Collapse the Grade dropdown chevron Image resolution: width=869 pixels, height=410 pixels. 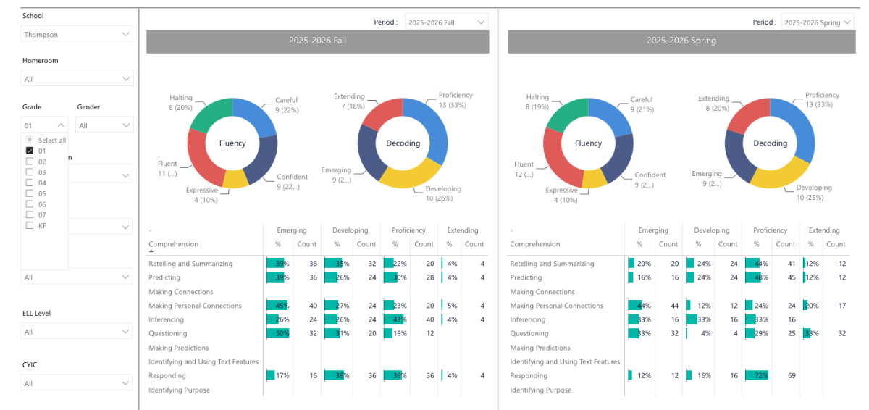click(61, 125)
